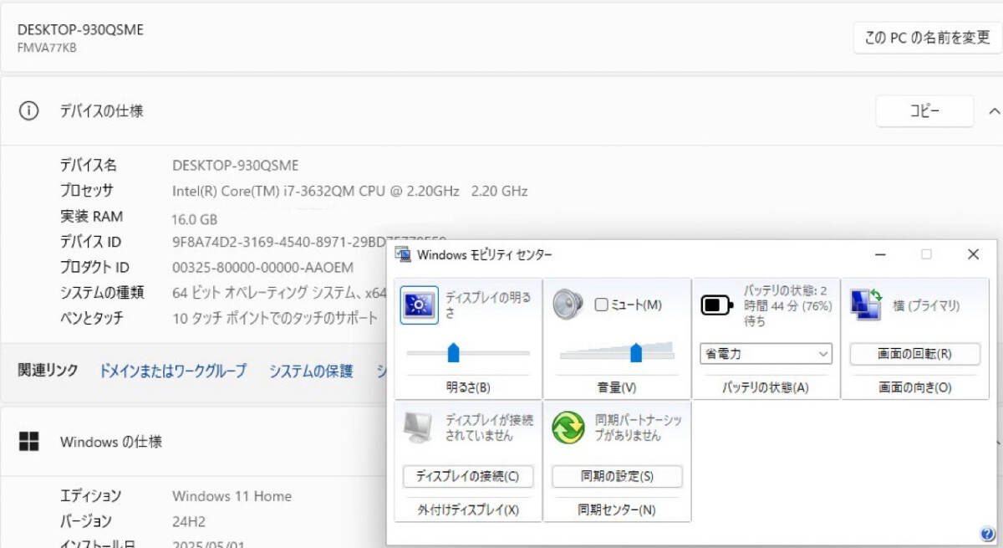Click the 画面の向き(O) label
Image resolution: width=1003 pixels, height=548 pixels.
pyautogui.click(x=915, y=387)
